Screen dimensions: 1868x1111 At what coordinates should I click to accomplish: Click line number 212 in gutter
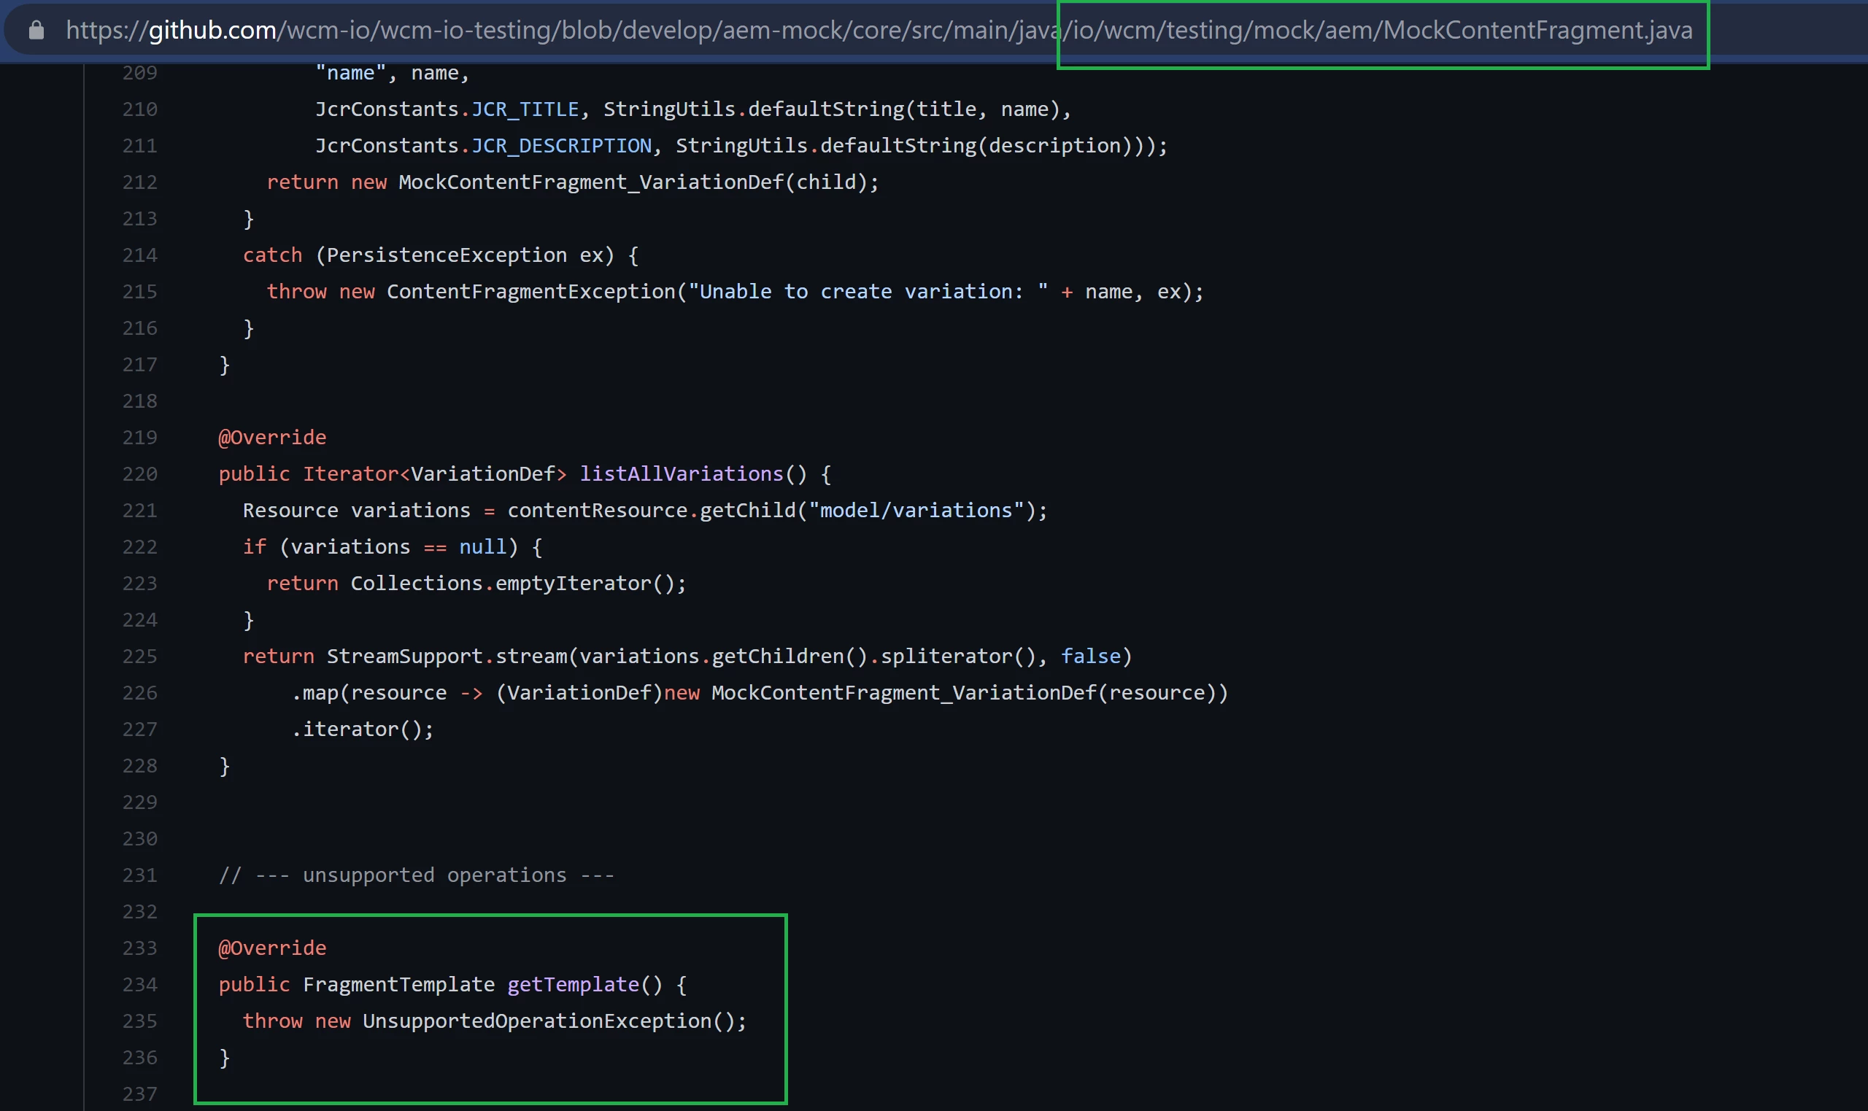pyautogui.click(x=140, y=182)
